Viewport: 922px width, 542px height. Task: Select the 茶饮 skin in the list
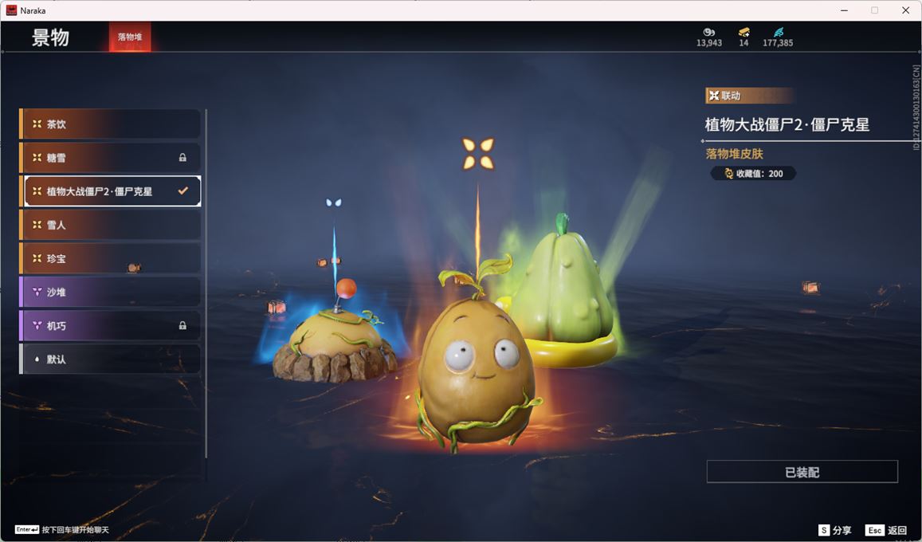[x=110, y=124]
